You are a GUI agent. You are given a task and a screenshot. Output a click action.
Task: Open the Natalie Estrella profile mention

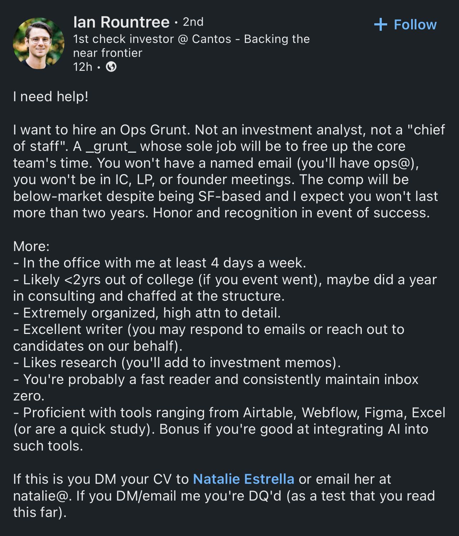(x=243, y=479)
